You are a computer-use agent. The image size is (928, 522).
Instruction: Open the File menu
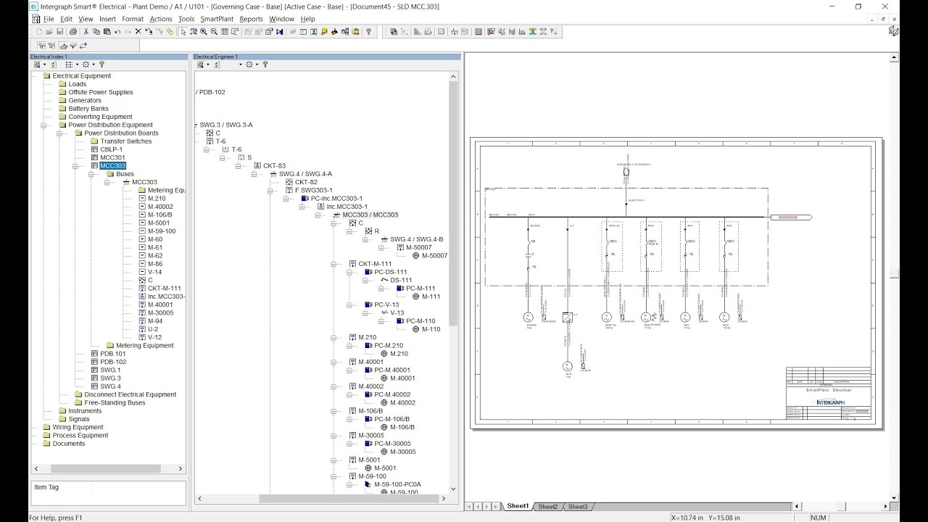click(49, 19)
